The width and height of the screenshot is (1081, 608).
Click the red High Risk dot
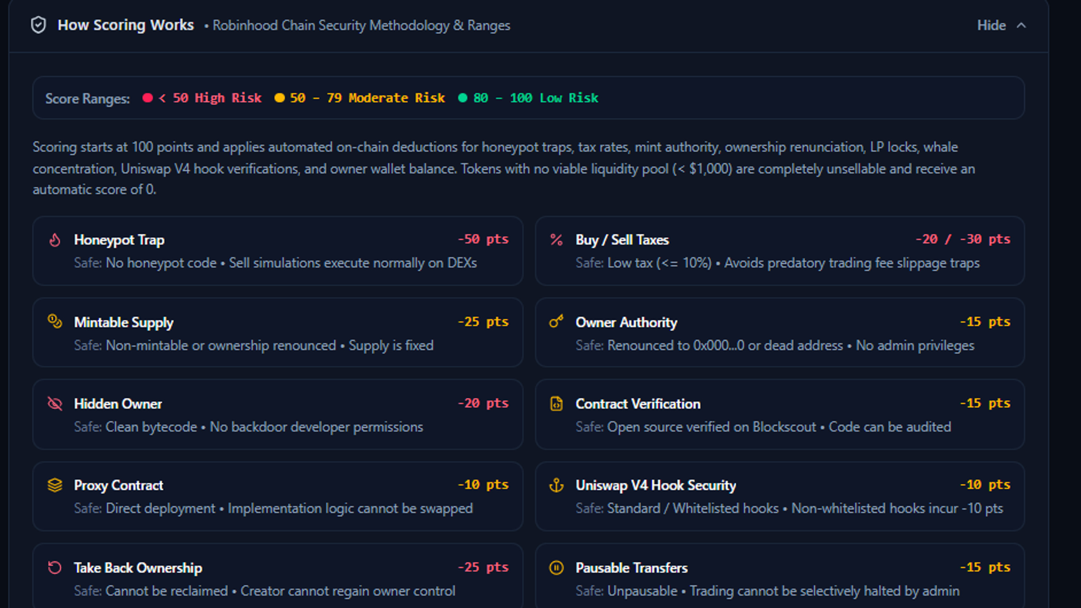tap(147, 98)
